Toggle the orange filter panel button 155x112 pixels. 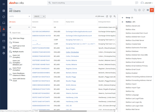(152, 10)
